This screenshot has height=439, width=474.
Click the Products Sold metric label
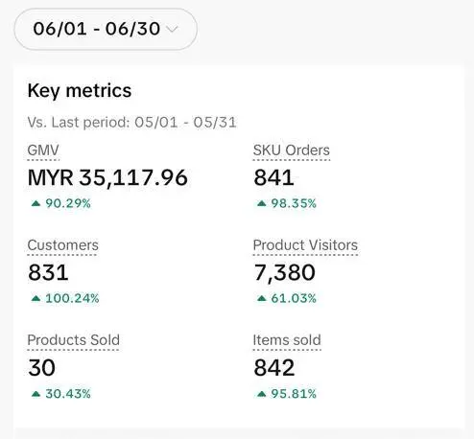(x=73, y=340)
